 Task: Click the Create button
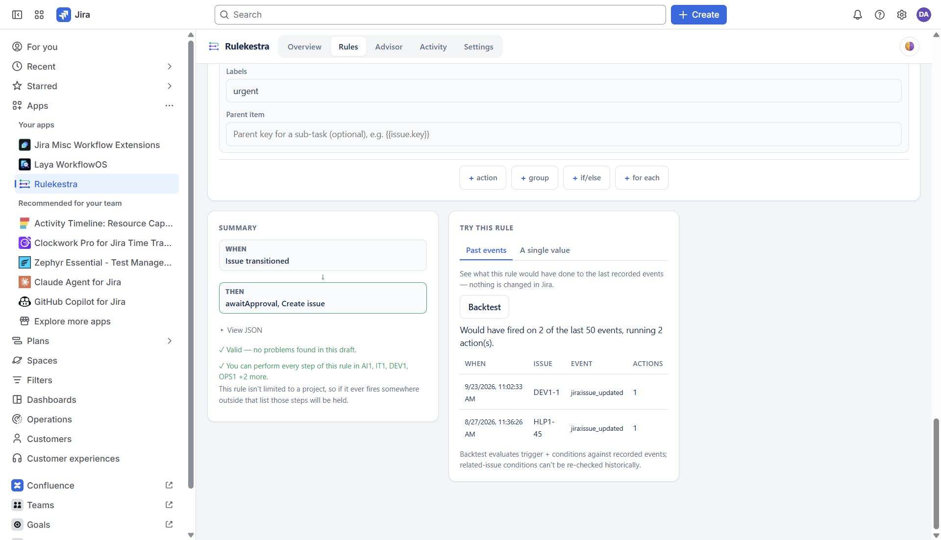tap(698, 15)
